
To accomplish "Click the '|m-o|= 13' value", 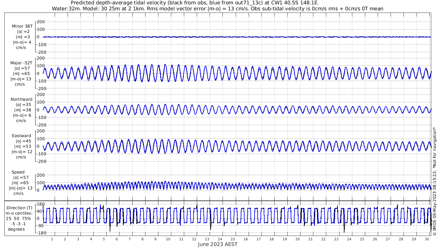I will click(21, 79).
